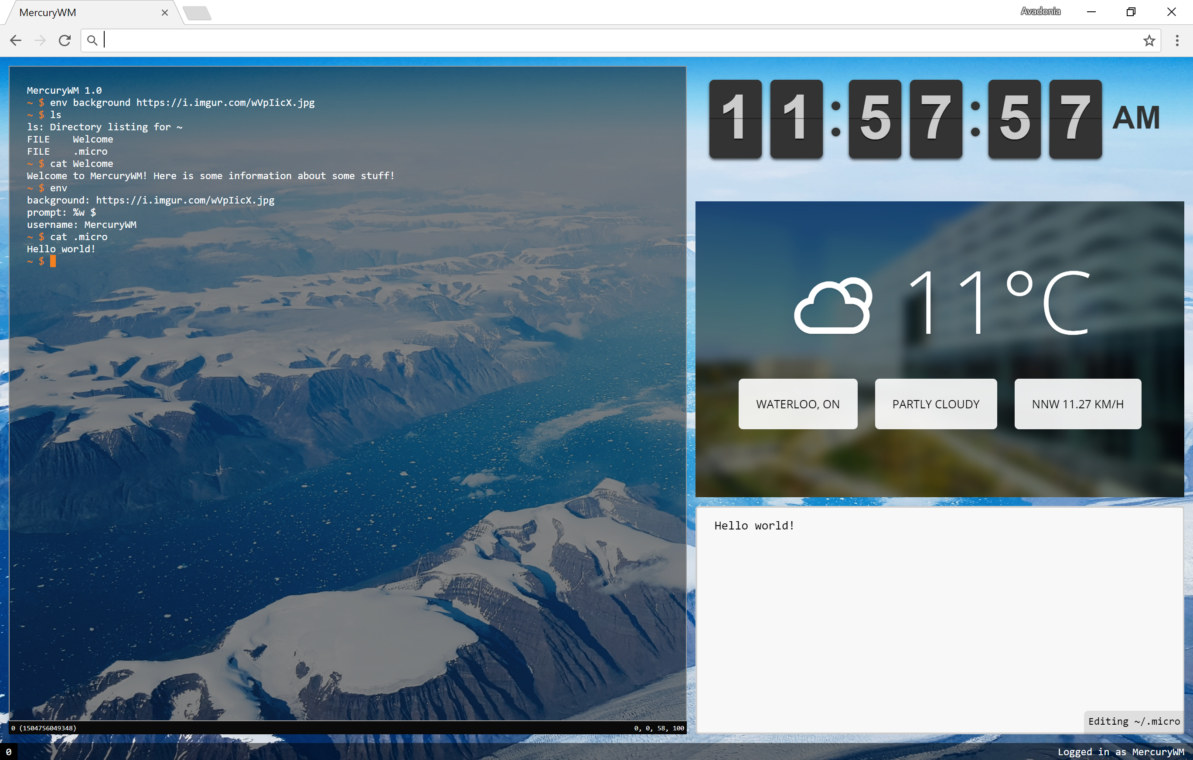The height and width of the screenshot is (760, 1193).
Task: Click the PARTLY CLOUDY condition button
Action: point(935,404)
